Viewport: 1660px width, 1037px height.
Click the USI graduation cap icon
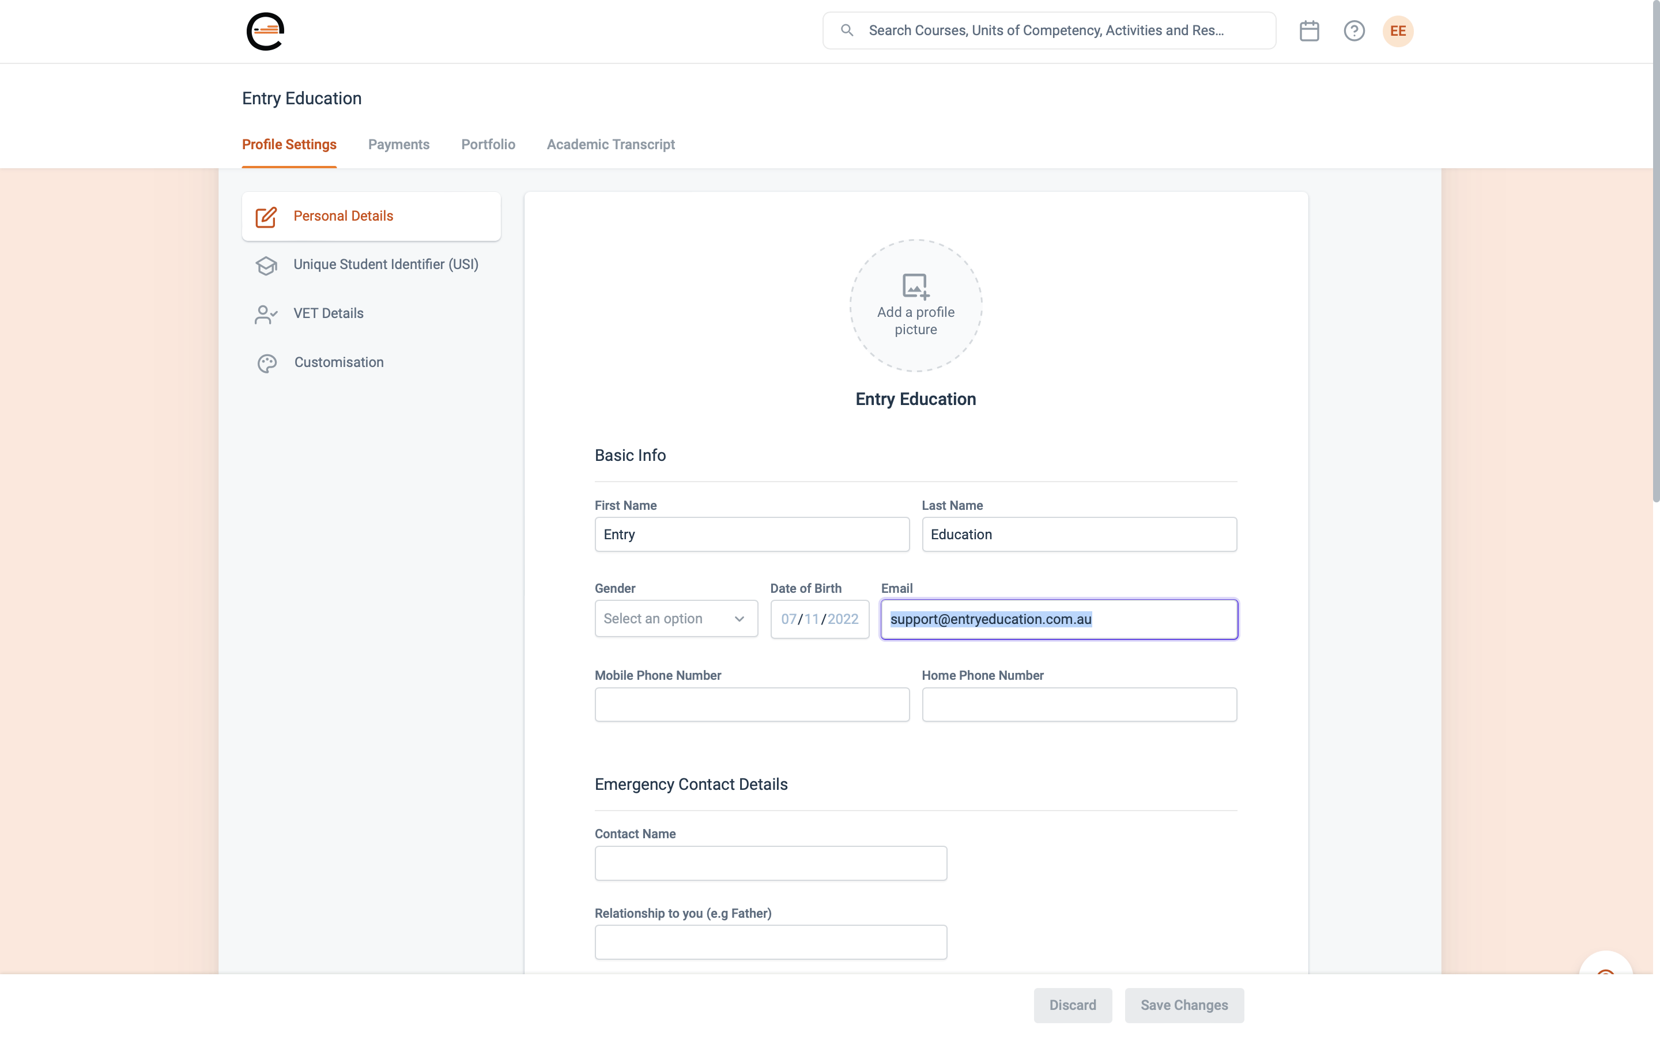click(x=266, y=266)
